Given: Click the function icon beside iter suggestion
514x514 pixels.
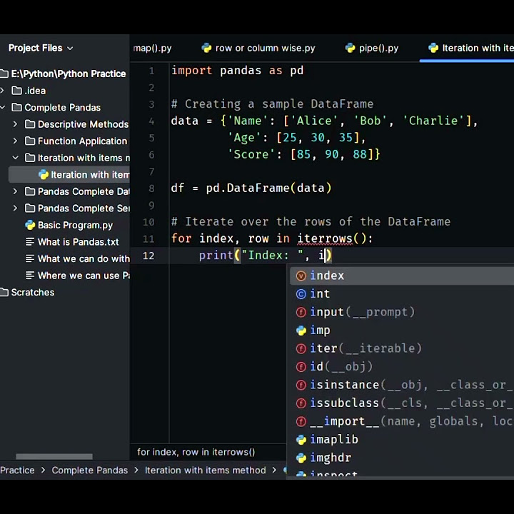Looking at the screenshot, I should (301, 348).
